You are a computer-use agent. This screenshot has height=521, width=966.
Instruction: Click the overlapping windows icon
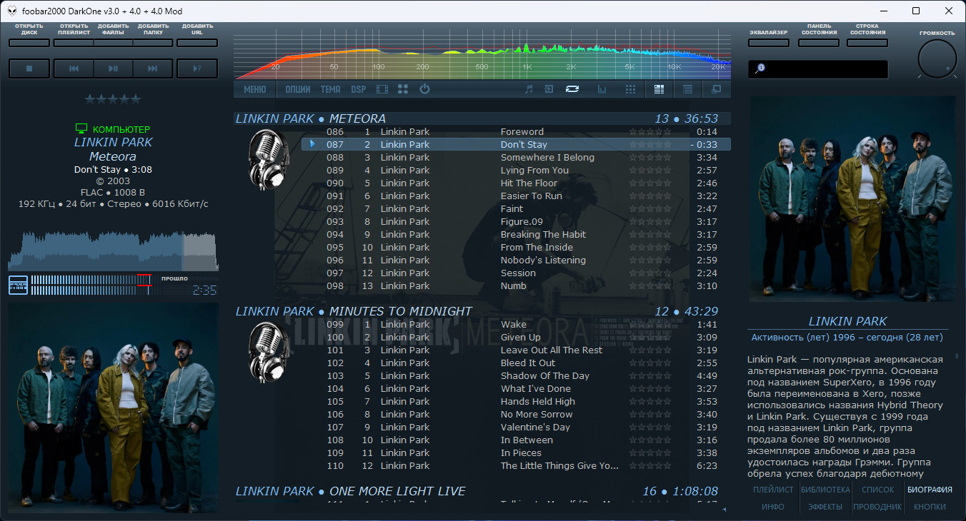[x=716, y=89]
